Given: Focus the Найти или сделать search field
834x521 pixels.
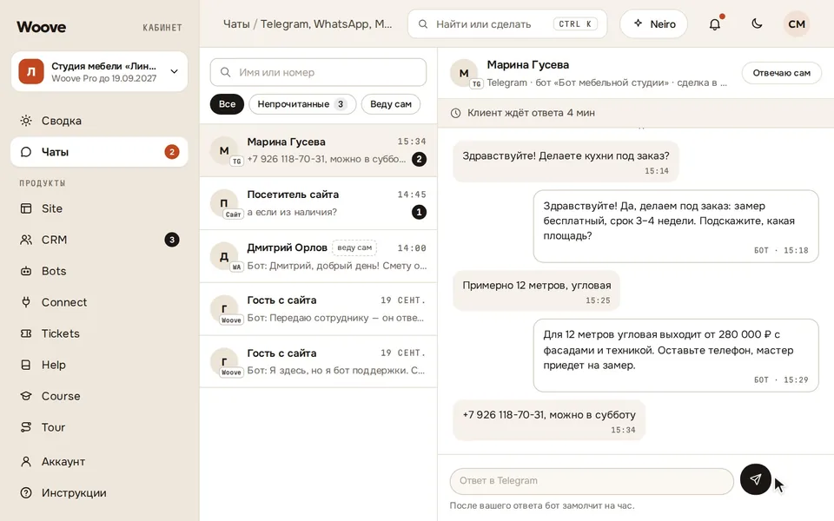Looking at the screenshot, I should pos(507,24).
